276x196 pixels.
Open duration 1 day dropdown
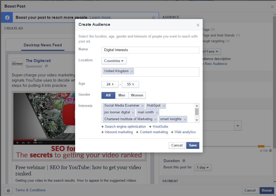coord(203,168)
